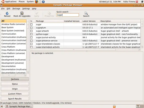Click the Ubuntu logo in the top panel

point(3,2)
